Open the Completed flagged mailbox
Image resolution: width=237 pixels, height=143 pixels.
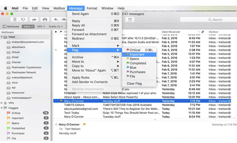click(x=27, y=128)
